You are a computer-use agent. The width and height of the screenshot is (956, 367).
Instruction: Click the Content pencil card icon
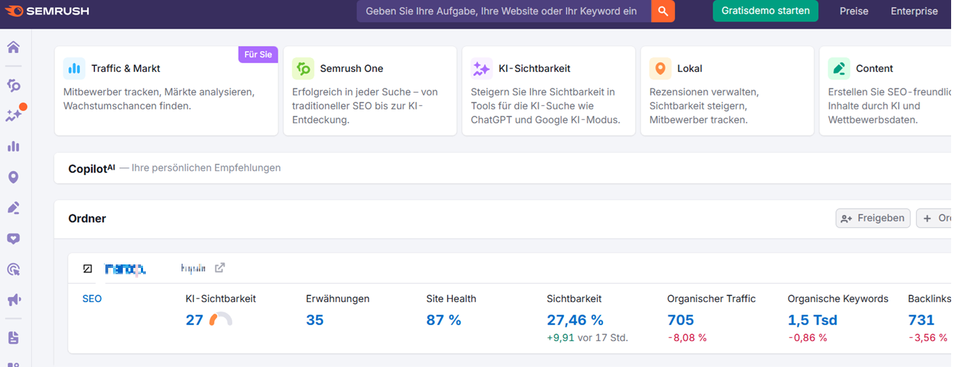pyautogui.click(x=839, y=68)
